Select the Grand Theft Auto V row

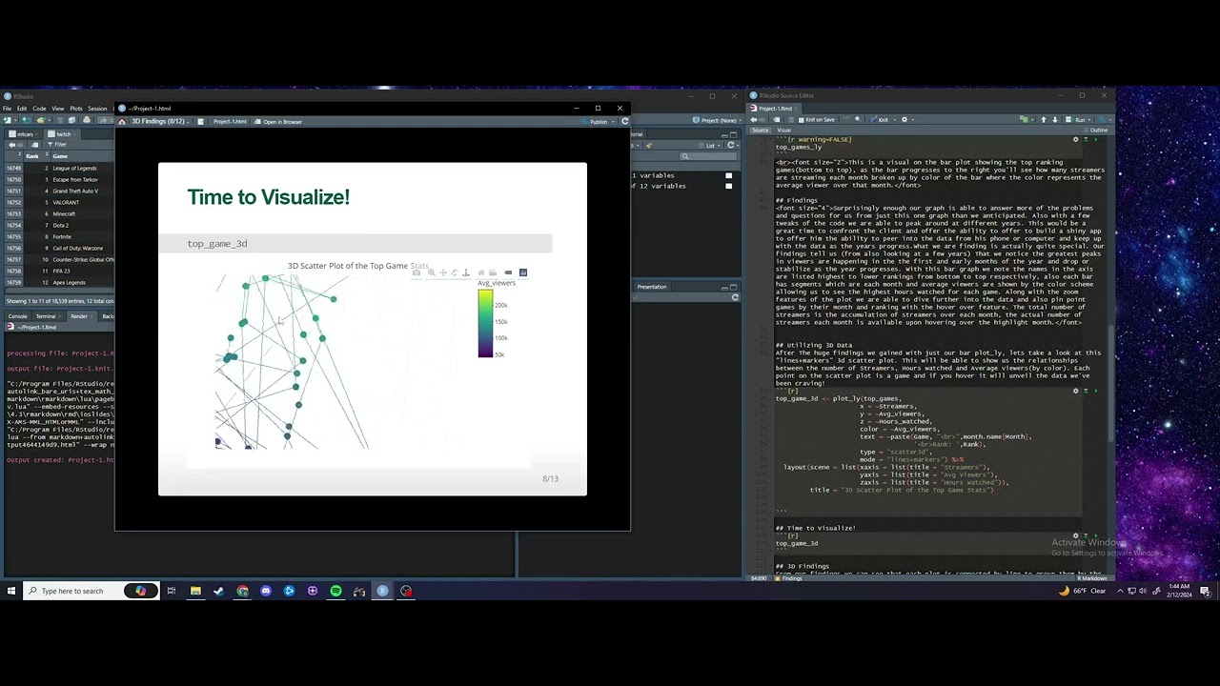point(57,192)
